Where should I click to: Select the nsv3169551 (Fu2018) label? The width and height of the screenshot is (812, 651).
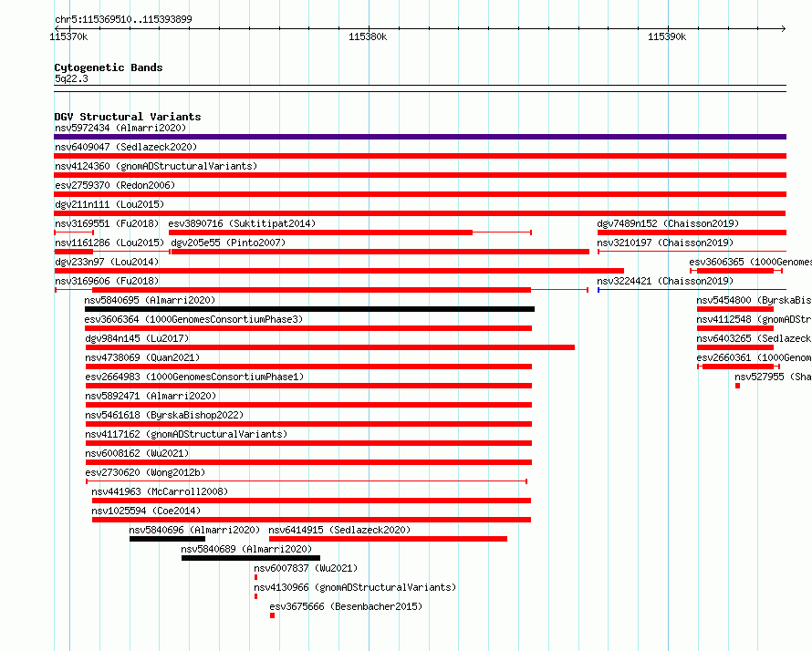pos(107,223)
